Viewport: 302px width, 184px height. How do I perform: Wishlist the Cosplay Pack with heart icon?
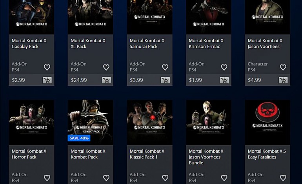47,67
